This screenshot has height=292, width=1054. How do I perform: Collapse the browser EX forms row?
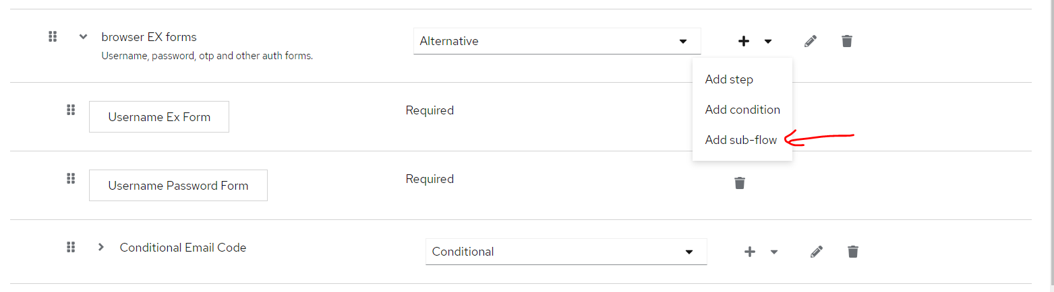coord(84,37)
